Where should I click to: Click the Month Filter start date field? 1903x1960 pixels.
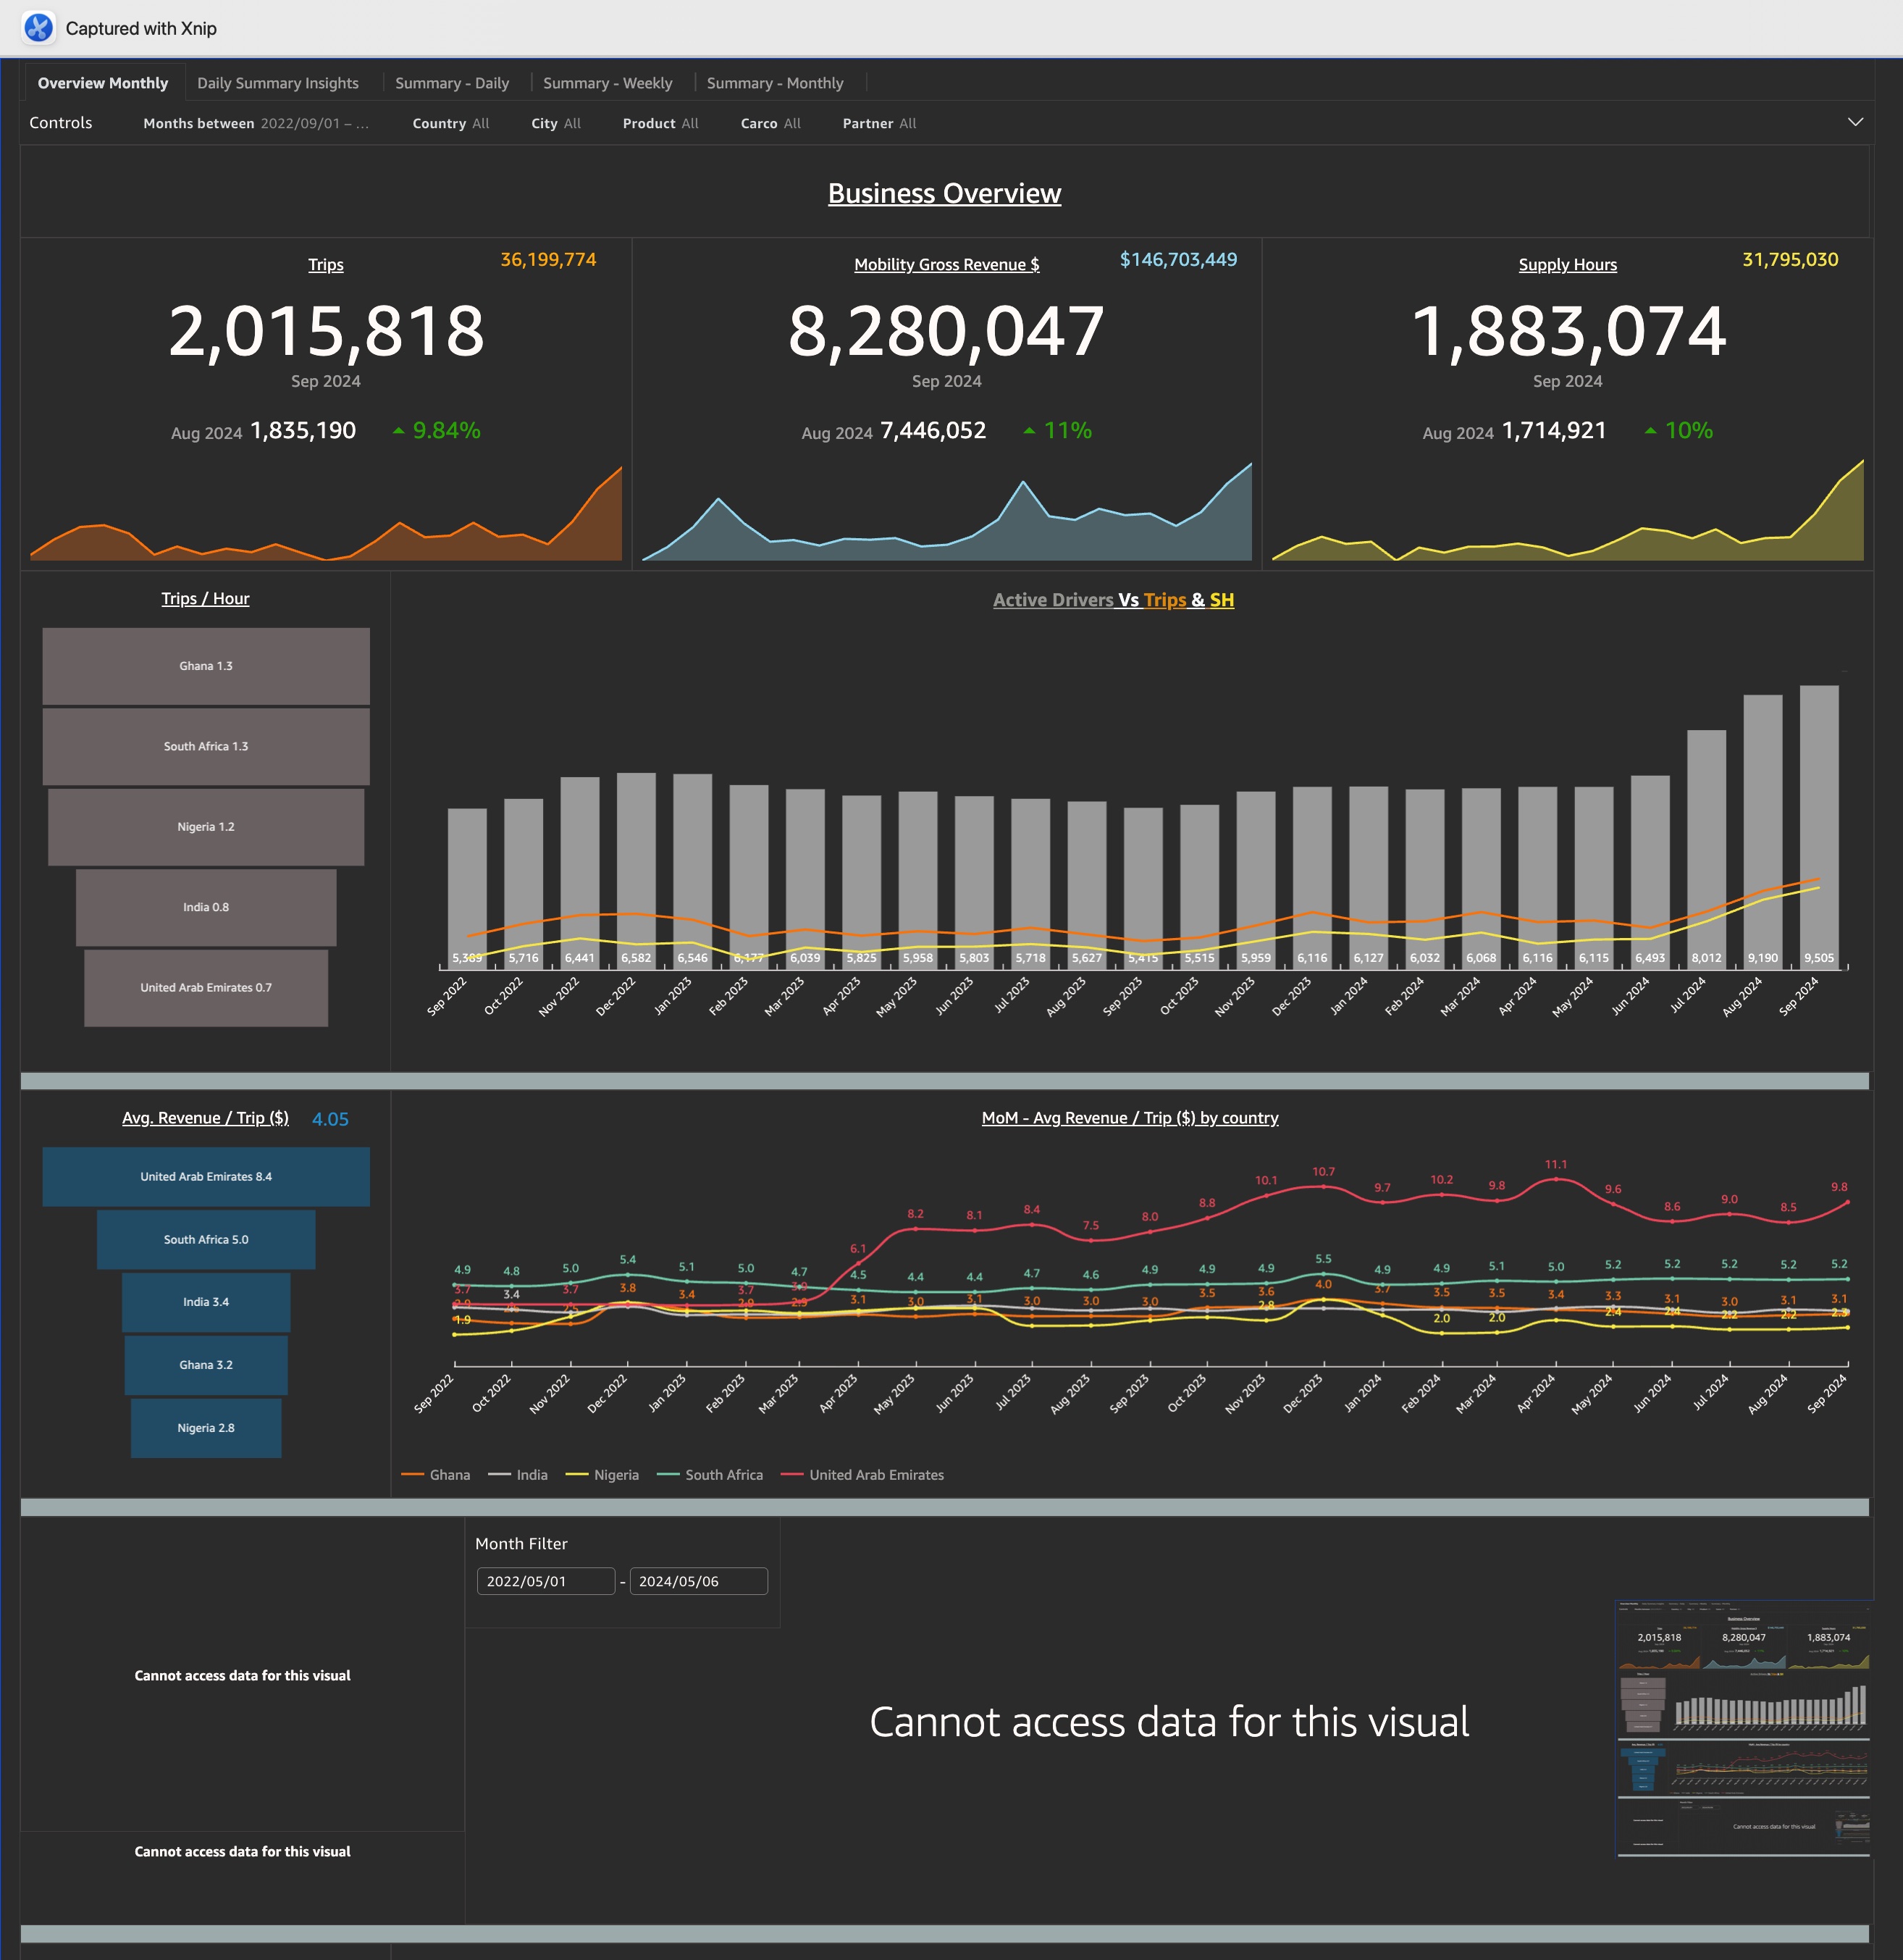546,1581
